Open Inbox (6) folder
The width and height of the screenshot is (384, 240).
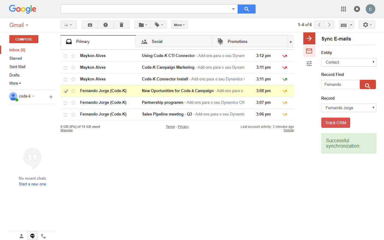tap(17, 50)
